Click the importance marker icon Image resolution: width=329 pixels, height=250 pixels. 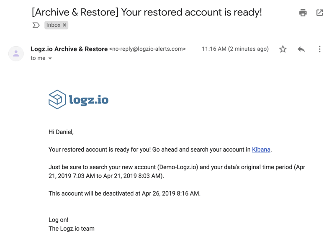(x=36, y=25)
